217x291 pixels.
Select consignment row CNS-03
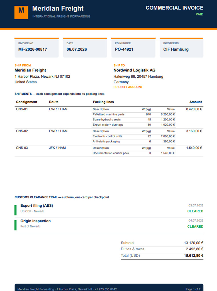109,151
